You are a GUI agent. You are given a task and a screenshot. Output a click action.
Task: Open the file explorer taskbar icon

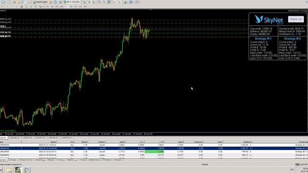click(10, 170)
